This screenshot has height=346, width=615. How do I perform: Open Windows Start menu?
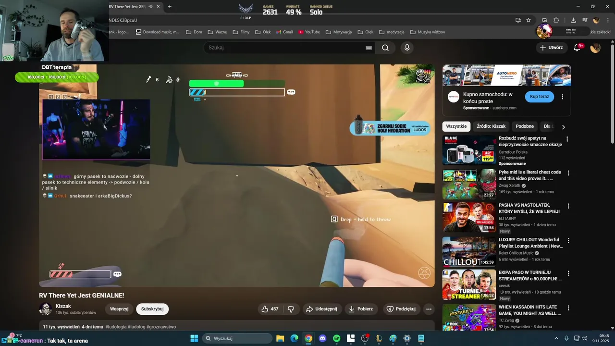[194, 338]
